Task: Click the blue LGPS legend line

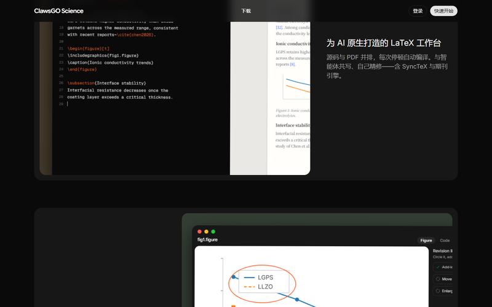Action: click(249, 278)
